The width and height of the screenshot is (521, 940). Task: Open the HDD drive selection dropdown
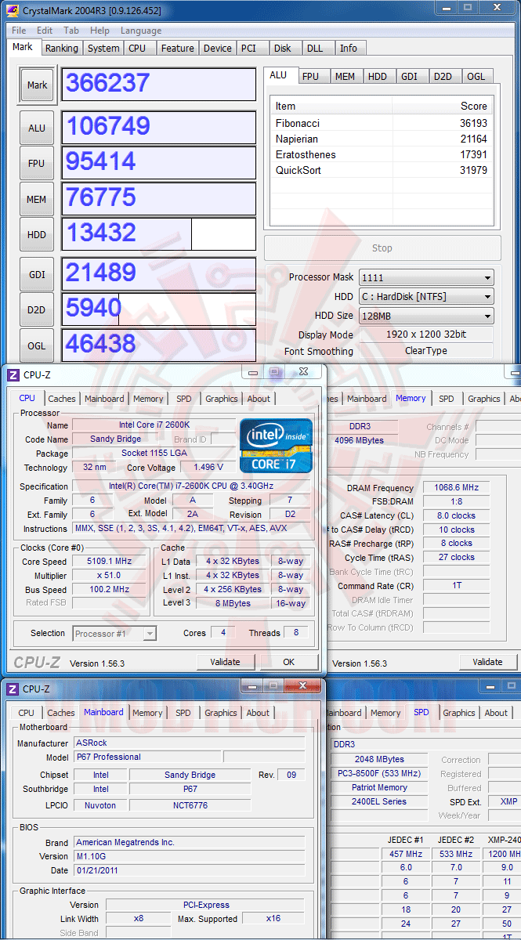pyautogui.click(x=426, y=297)
